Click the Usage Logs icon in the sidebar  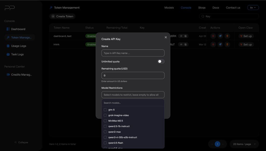(x=8, y=46)
